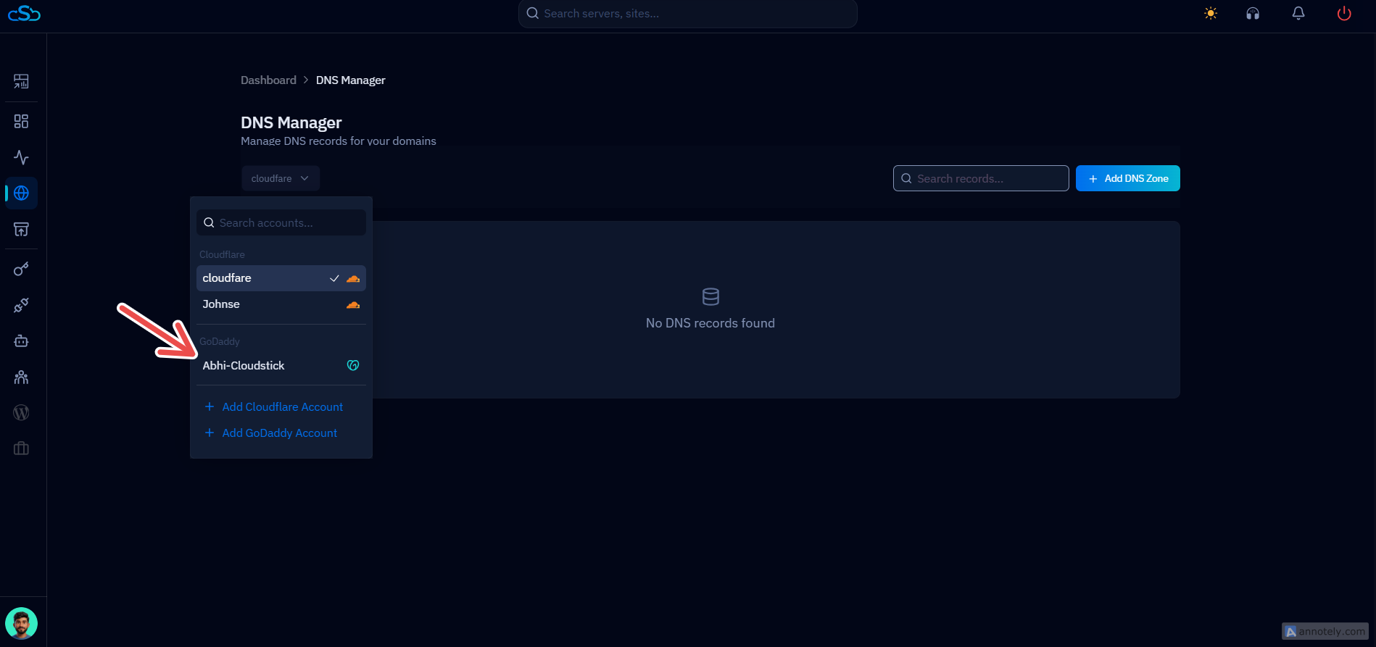Image resolution: width=1376 pixels, height=647 pixels.
Task: Open plug integrations icon in sidebar
Action: click(21, 305)
